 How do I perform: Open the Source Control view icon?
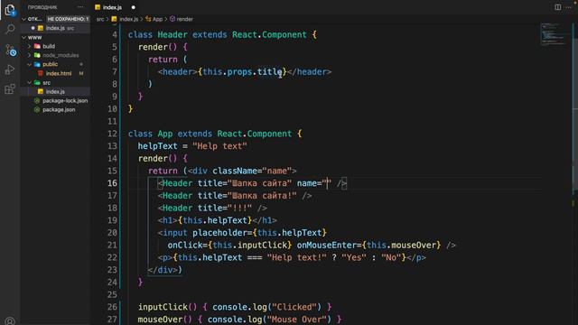tap(10, 50)
